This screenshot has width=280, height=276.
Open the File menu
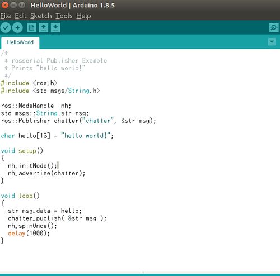point(6,16)
